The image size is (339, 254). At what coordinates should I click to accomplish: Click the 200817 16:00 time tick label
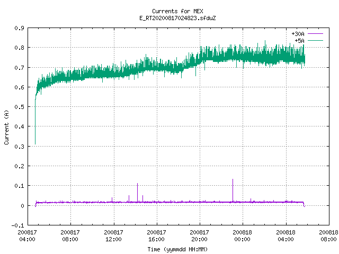coord(157,235)
